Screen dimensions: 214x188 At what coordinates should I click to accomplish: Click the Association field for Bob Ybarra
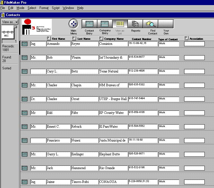click(194, 57)
